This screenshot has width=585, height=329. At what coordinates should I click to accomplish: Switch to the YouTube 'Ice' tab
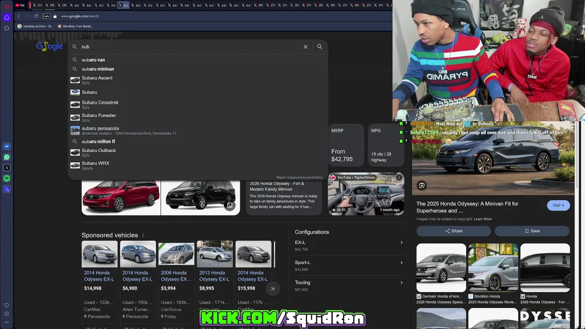click(20, 5)
